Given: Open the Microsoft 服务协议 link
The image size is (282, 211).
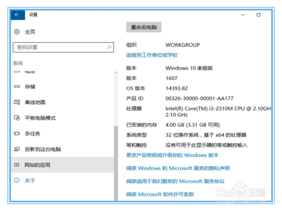Looking at the screenshot, I should click(x=175, y=181).
